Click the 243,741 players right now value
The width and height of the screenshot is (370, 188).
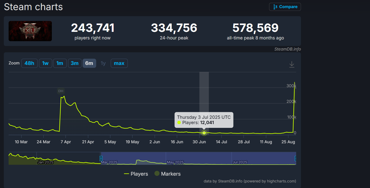tap(93, 28)
